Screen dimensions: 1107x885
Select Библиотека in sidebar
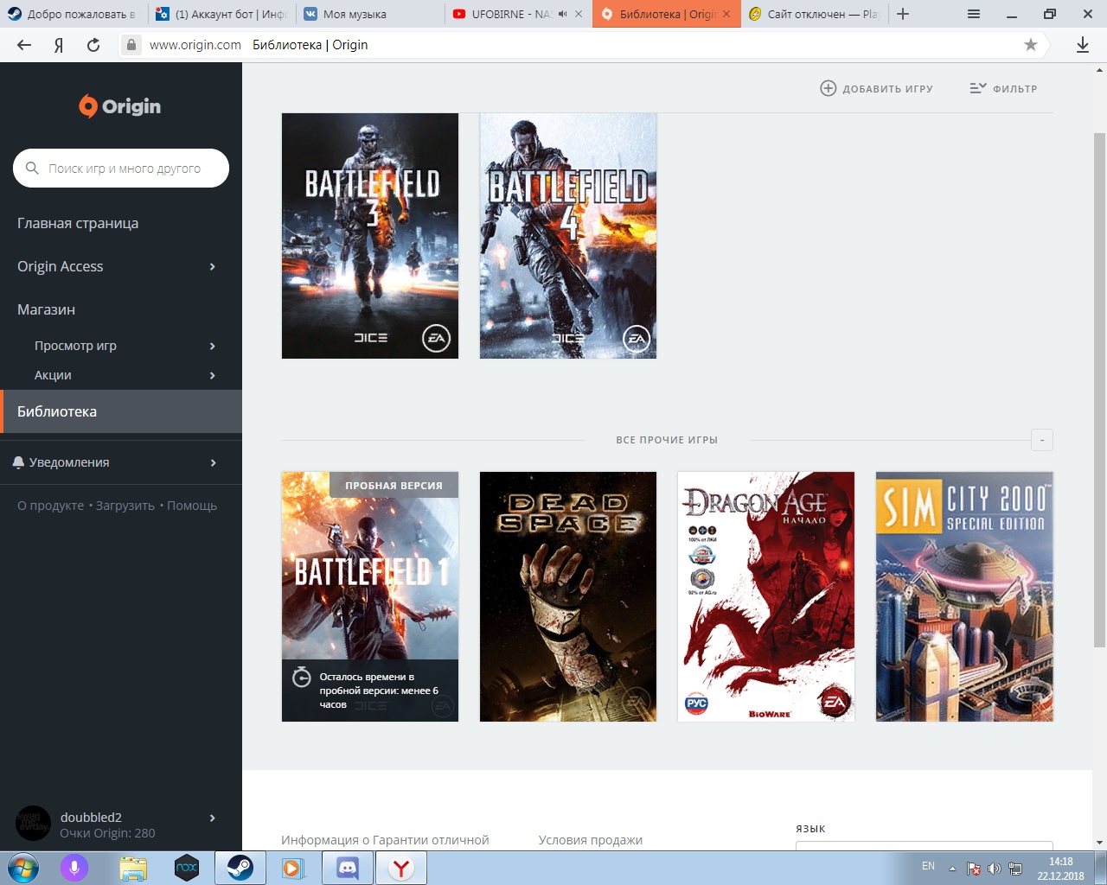coord(121,411)
